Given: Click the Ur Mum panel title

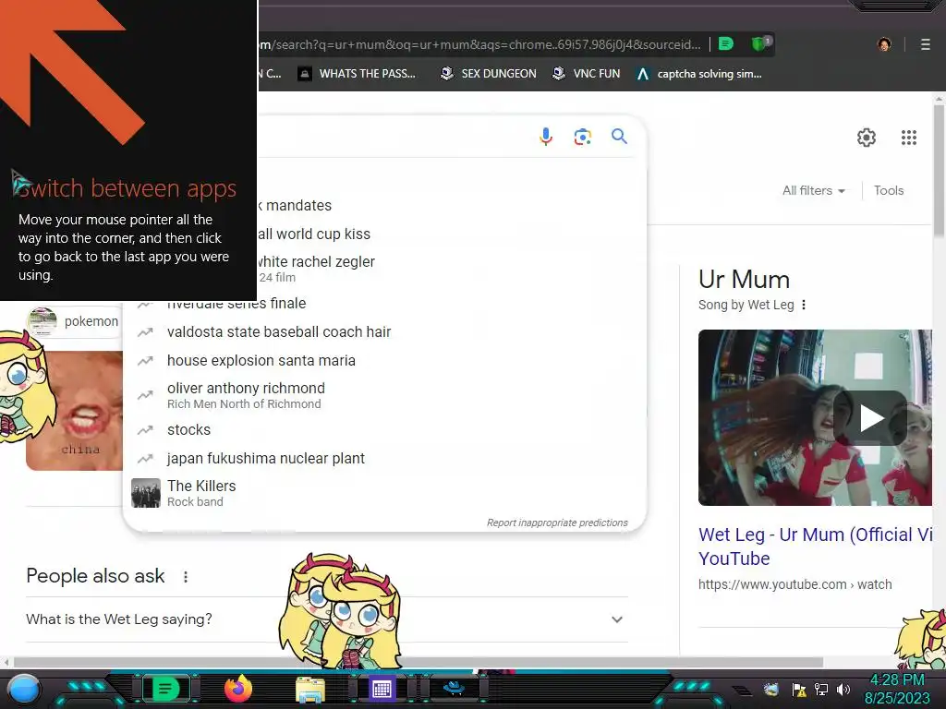Looking at the screenshot, I should pos(744,280).
